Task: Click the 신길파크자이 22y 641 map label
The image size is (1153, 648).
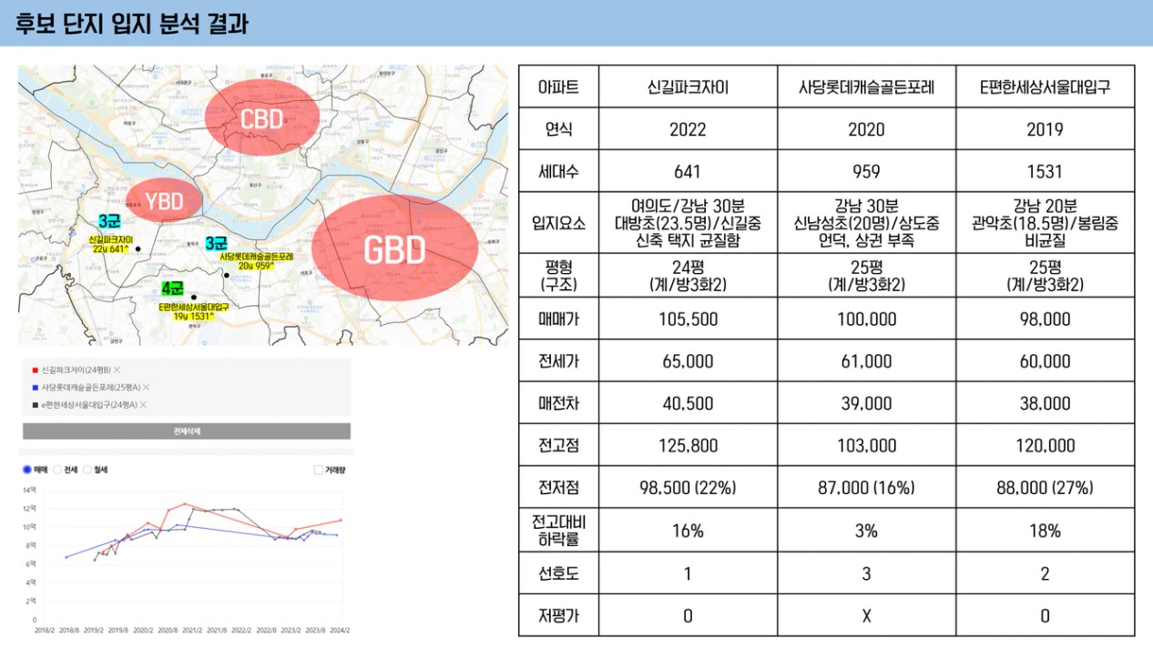Action: 112,244
